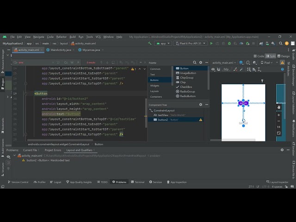Click the Infer Constraints magic wand icon
The height and width of the screenshot is (222, 296).
click(x=241, y=69)
